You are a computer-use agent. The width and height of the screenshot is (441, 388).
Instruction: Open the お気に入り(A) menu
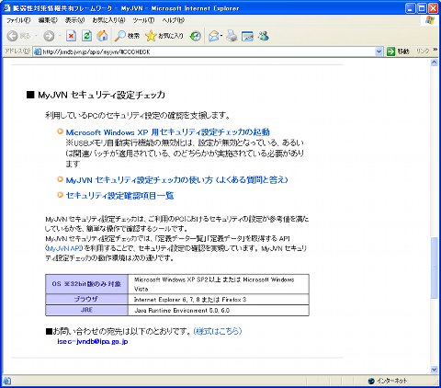(x=108, y=20)
